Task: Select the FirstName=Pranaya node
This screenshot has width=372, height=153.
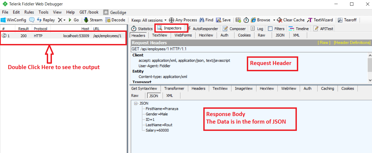Action: [x=162, y=109]
